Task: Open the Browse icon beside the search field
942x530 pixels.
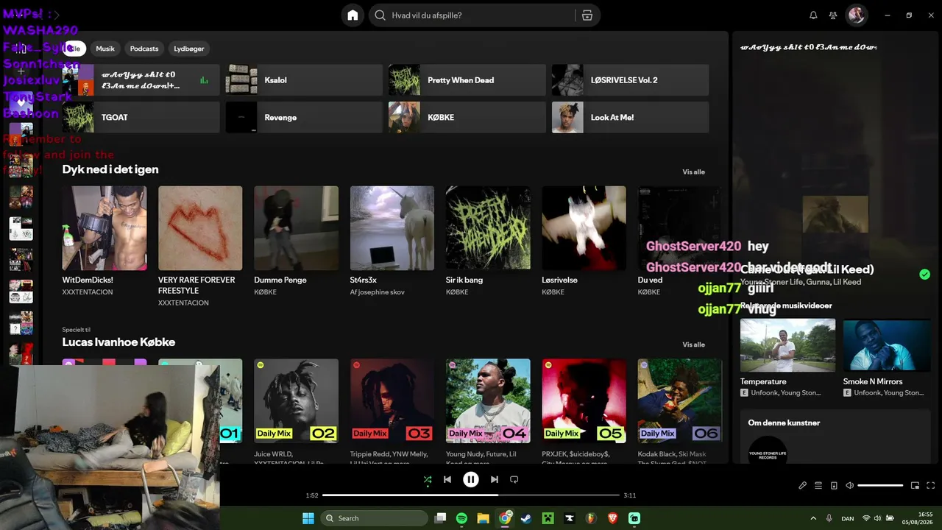Action: (587, 15)
